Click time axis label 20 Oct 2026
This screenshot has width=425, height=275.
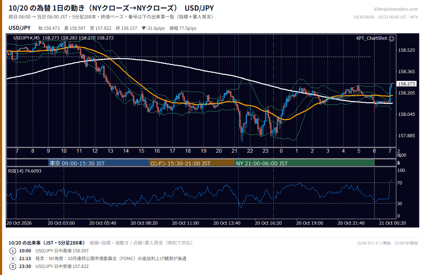[x=19, y=223]
